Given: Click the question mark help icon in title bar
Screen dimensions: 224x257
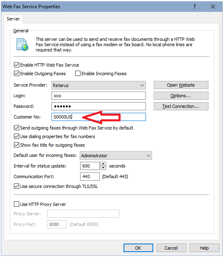Looking at the screenshot, I should pos(195,7).
